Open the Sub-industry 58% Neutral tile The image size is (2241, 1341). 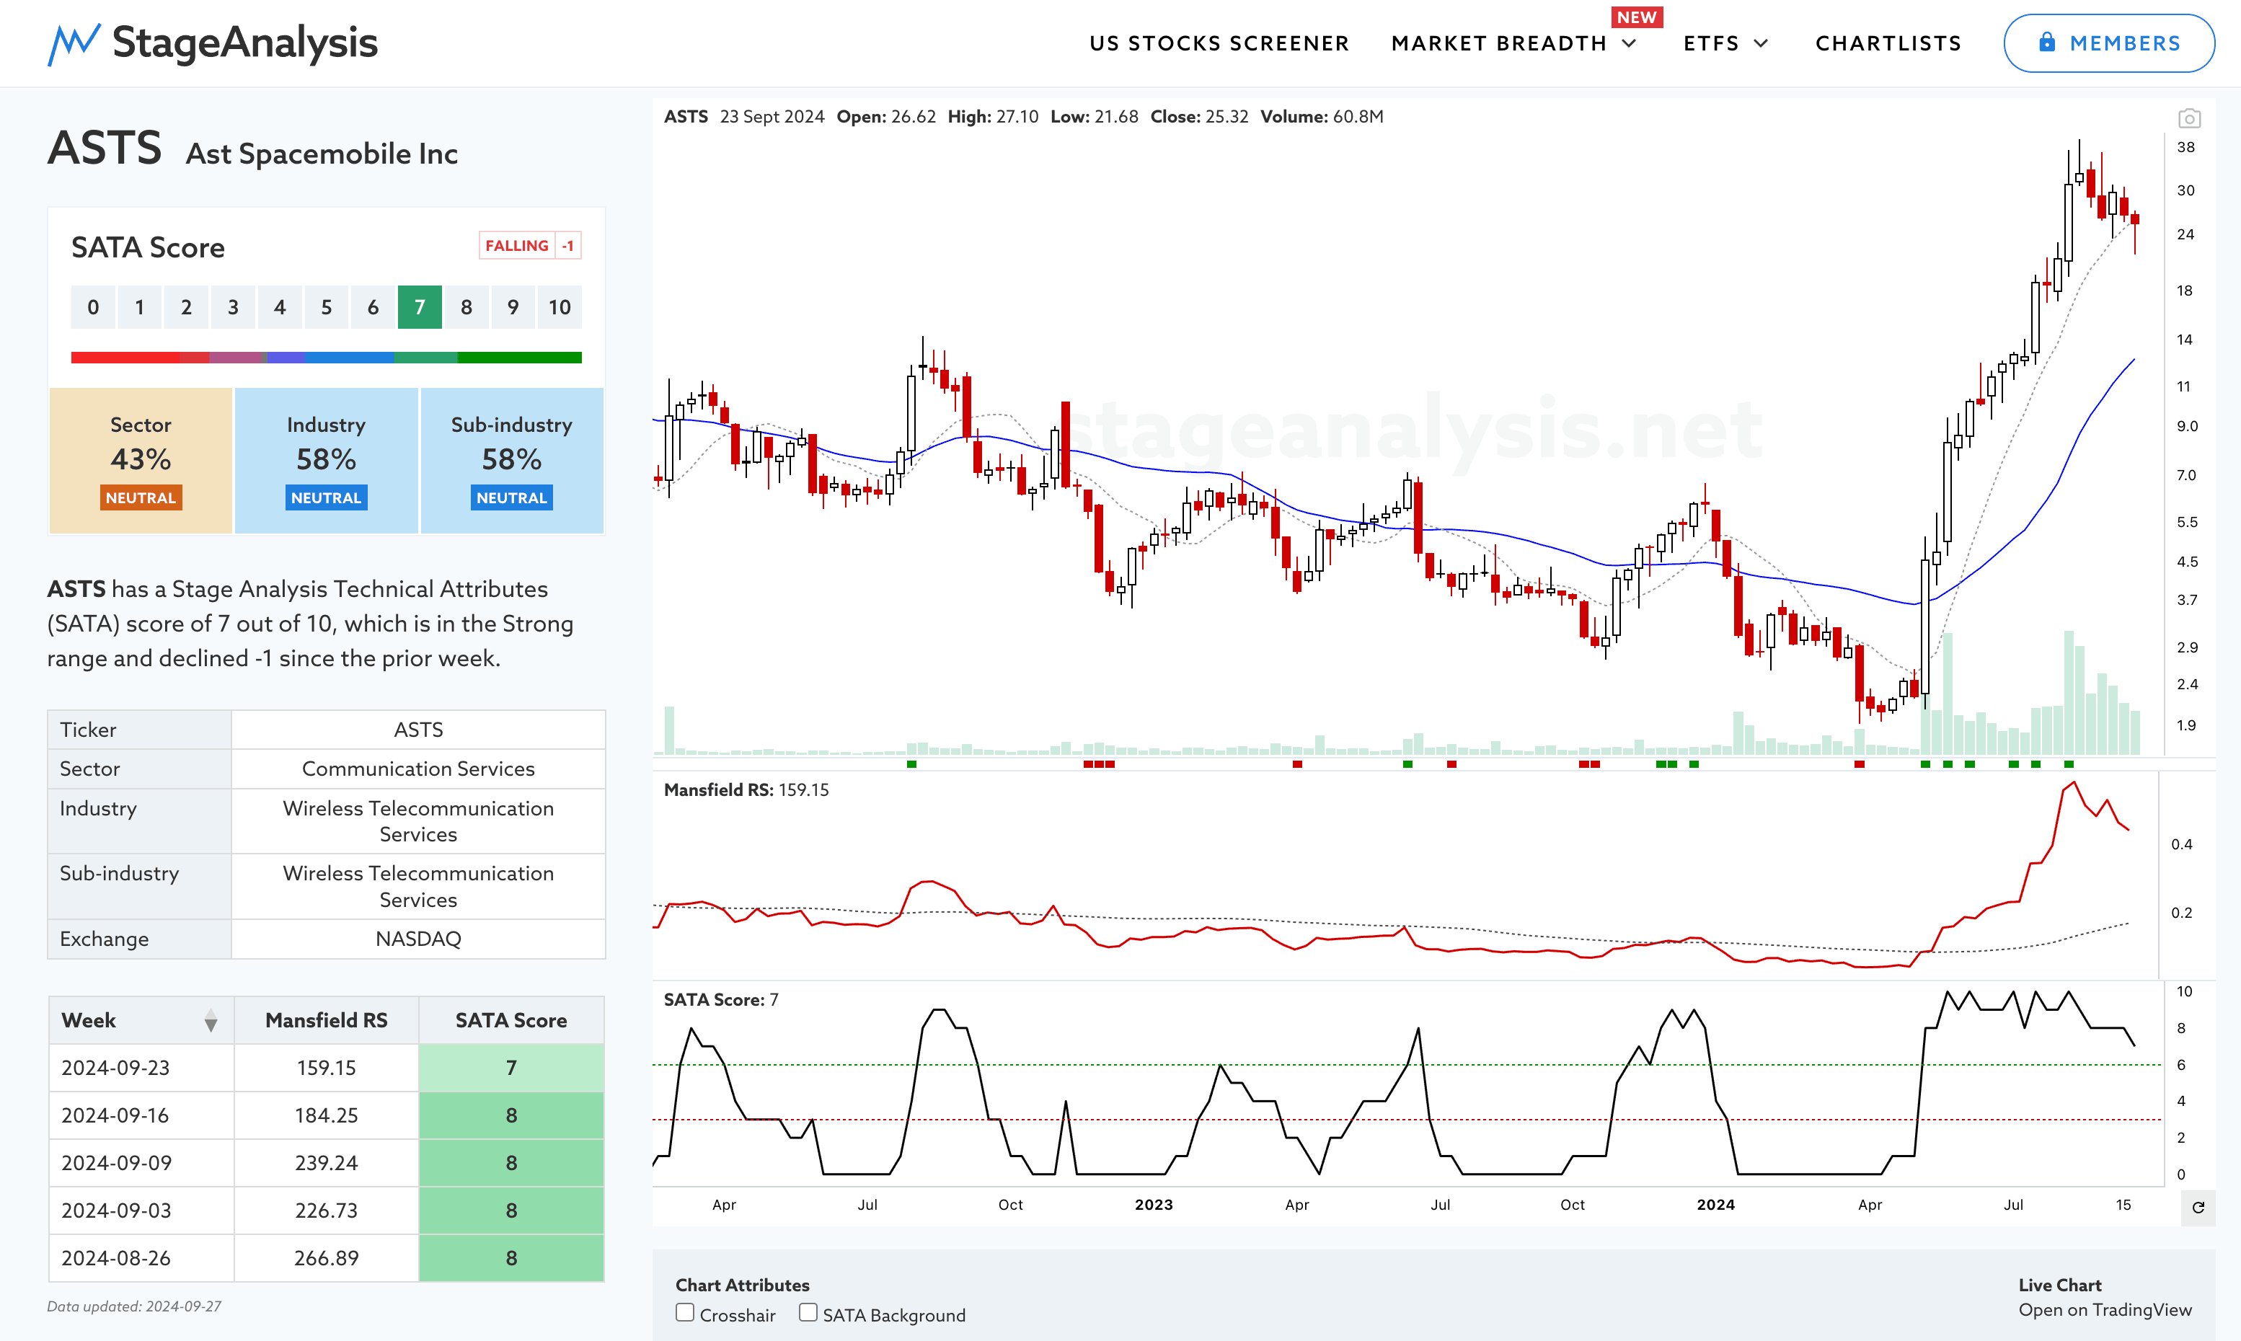click(511, 461)
